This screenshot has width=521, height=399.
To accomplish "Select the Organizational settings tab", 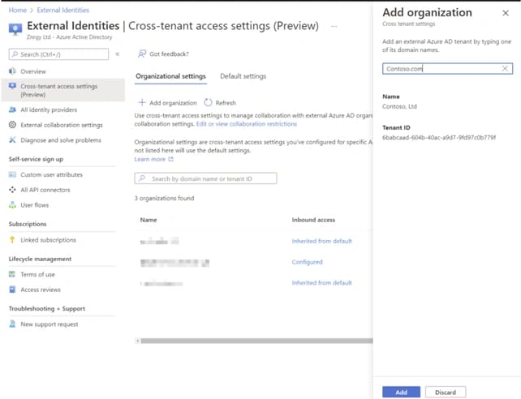I will [170, 76].
